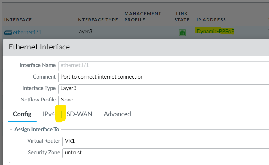
Task: Switch to the Config tab
Action: pos(22,114)
